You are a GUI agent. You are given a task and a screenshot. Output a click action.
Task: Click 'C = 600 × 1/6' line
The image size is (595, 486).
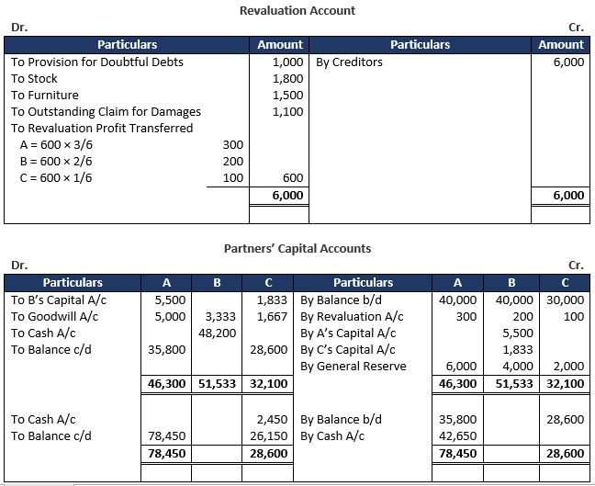click(x=56, y=177)
